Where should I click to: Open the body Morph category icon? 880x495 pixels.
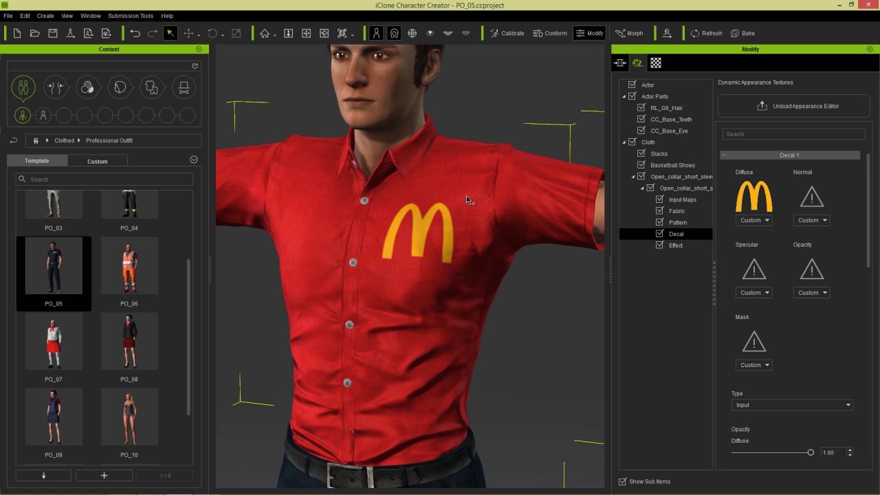[x=54, y=87]
